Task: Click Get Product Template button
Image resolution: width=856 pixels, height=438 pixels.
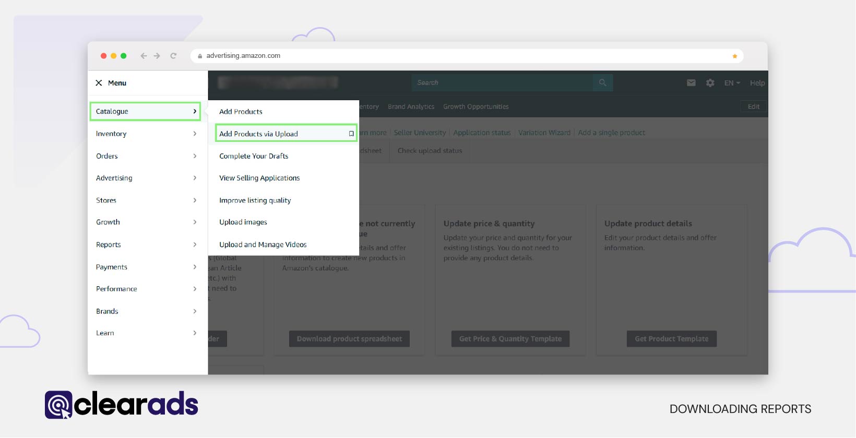Action: [x=672, y=339]
